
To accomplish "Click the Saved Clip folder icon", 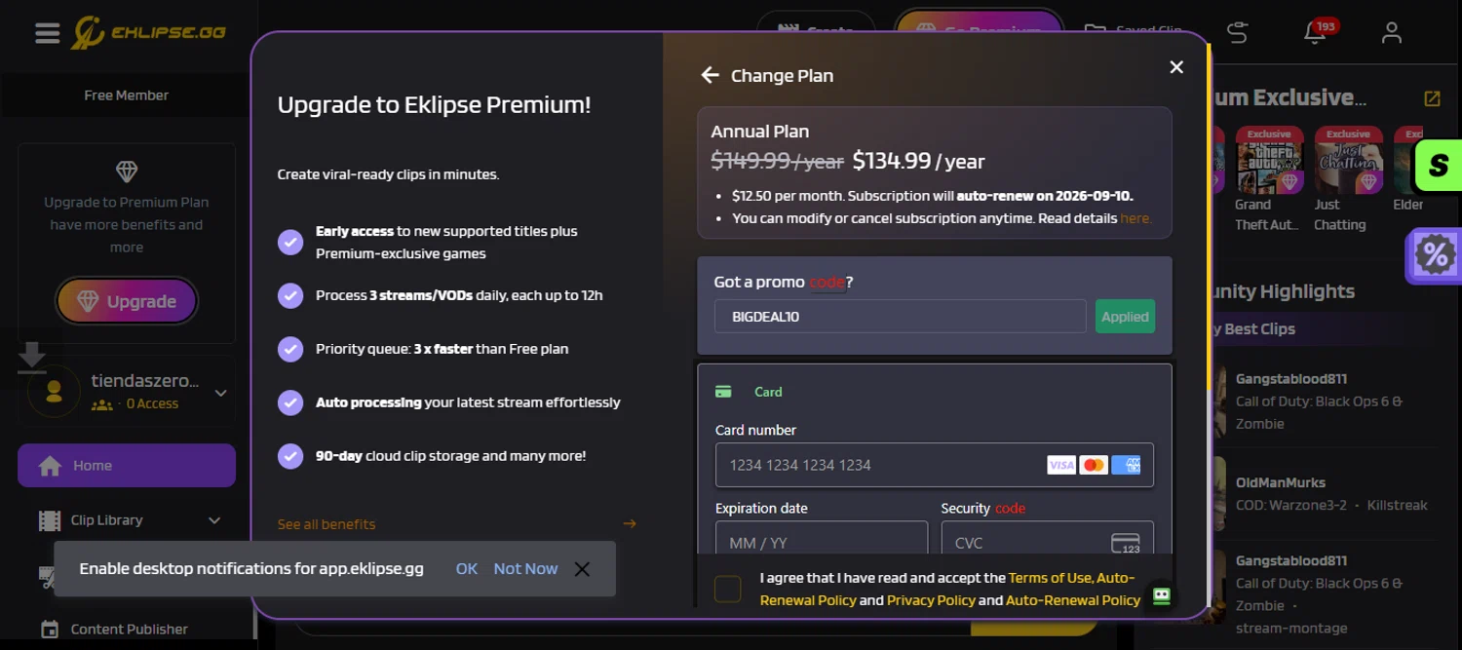I will click(1096, 32).
